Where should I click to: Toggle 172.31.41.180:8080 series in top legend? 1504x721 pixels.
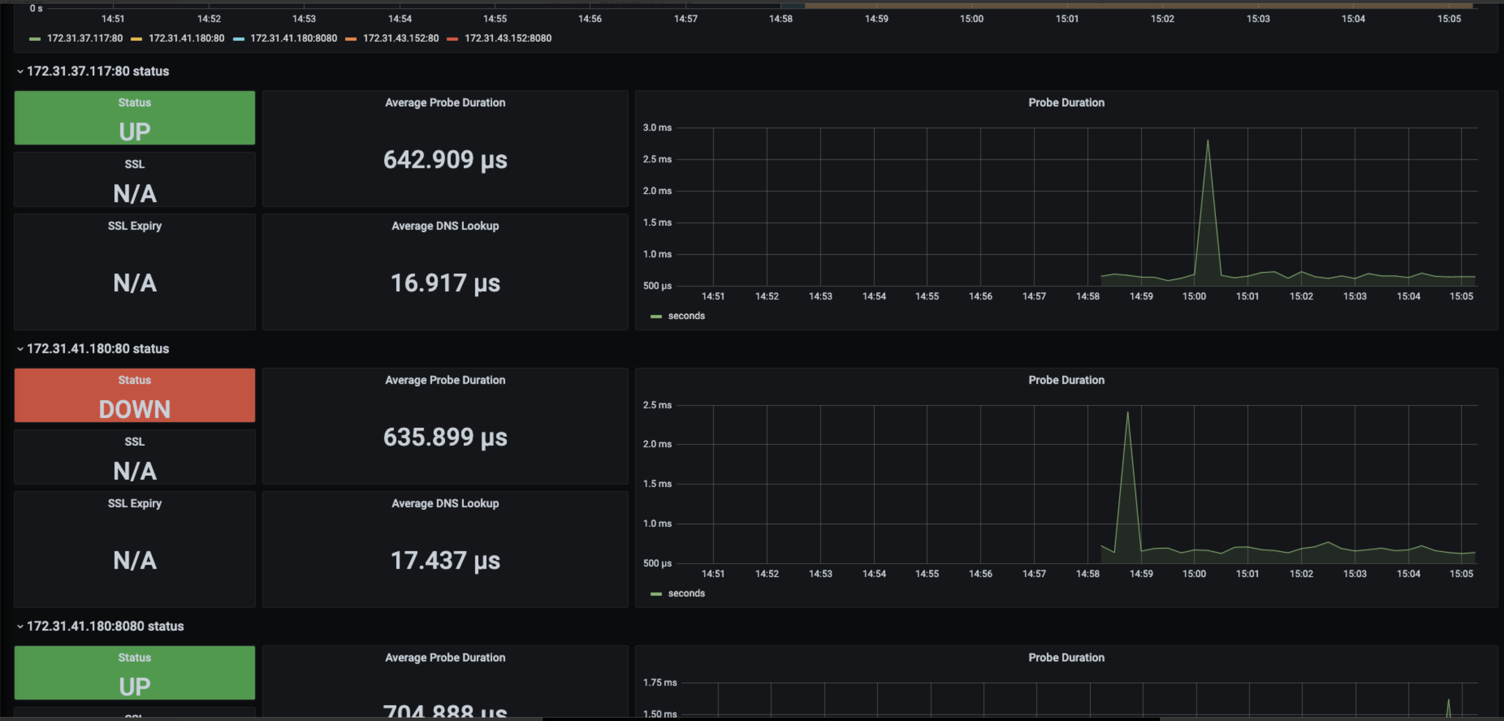[x=293, y=38]
